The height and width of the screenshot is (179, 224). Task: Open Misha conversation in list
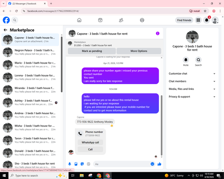(30, 128)
